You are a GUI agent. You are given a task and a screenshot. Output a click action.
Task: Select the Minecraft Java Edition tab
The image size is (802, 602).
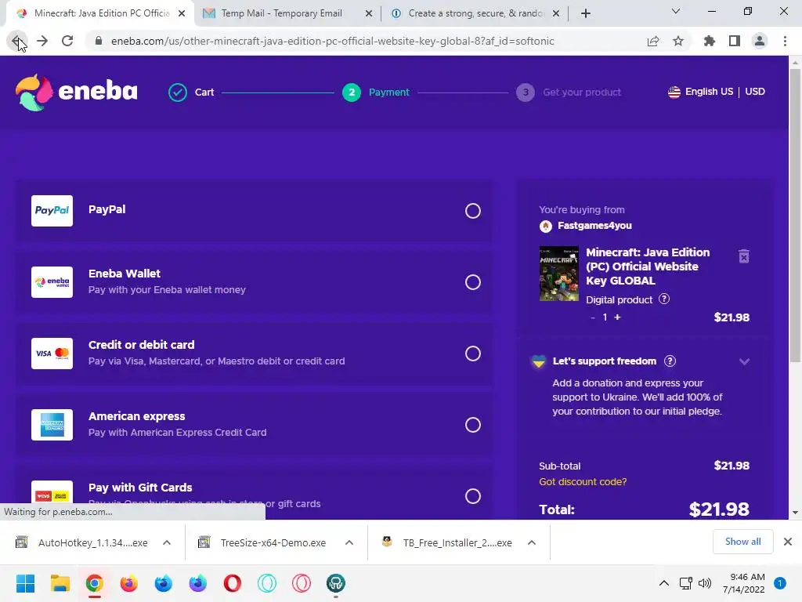(101, 13)
